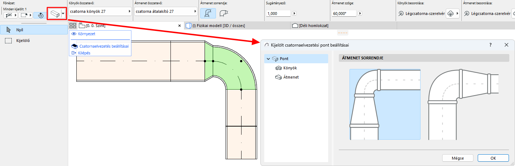Select the second Átmenet sorrendje toolbar icon
The image size is (515, 166).
(223, 14)
